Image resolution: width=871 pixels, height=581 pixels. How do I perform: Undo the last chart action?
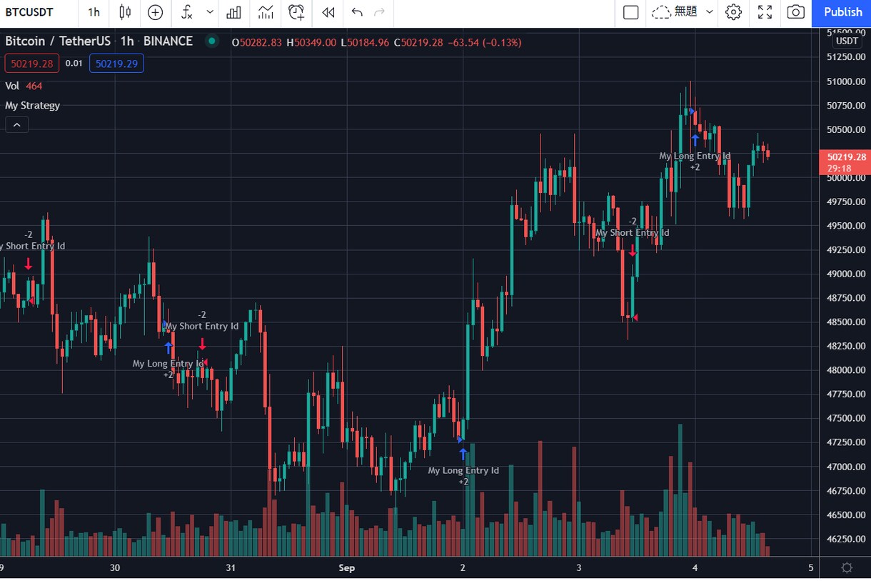pos(358,12)
